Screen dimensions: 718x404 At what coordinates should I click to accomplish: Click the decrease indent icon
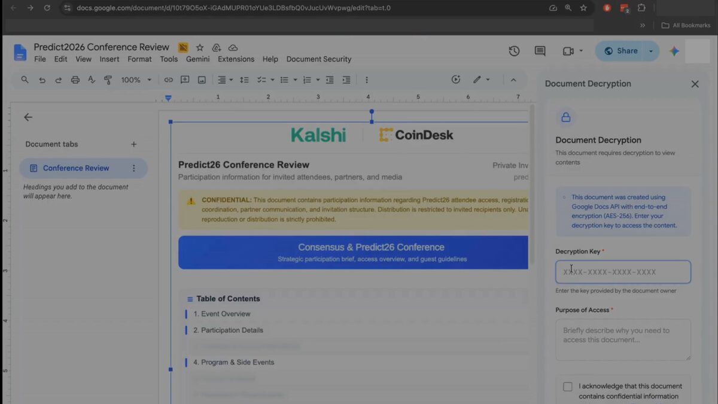[x=330, y=80]
